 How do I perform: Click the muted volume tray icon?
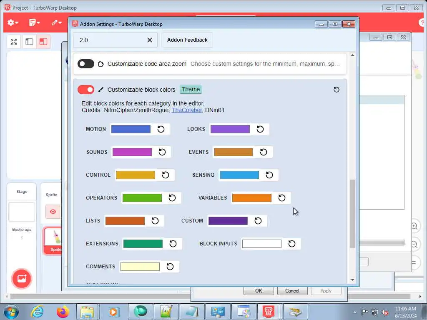385,312
